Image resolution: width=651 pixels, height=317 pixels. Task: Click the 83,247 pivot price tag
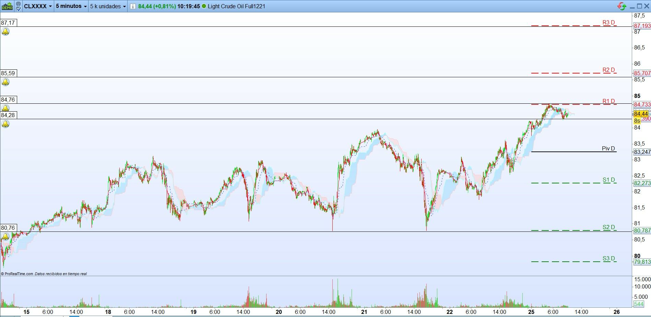[642, 152]
